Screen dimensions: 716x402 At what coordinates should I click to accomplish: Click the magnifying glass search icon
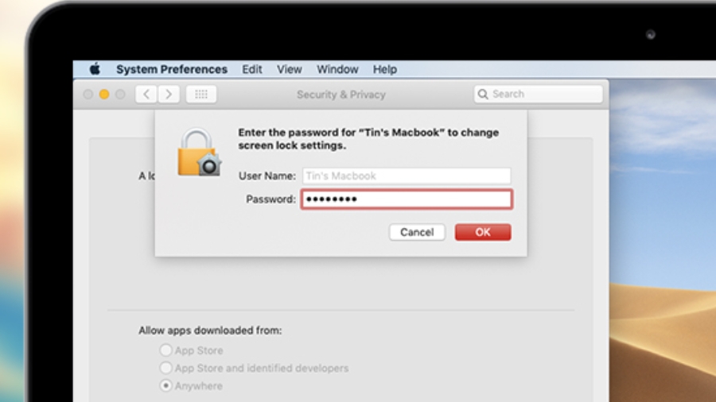tap(483, 94)
